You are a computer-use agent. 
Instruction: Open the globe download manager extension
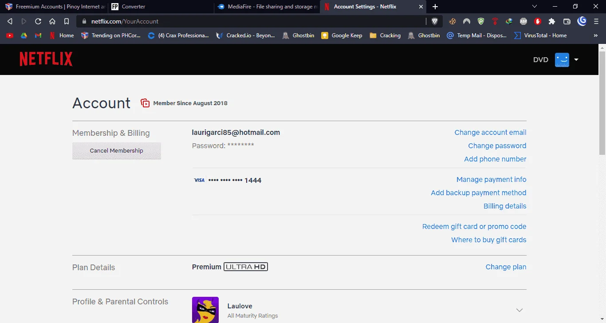tap(509, 21)
